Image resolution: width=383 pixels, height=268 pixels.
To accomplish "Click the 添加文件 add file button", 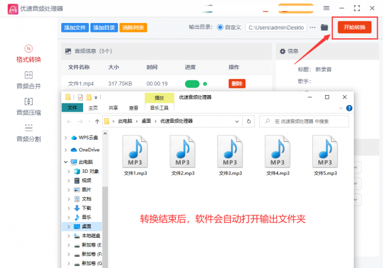I will tap(75, 28).
